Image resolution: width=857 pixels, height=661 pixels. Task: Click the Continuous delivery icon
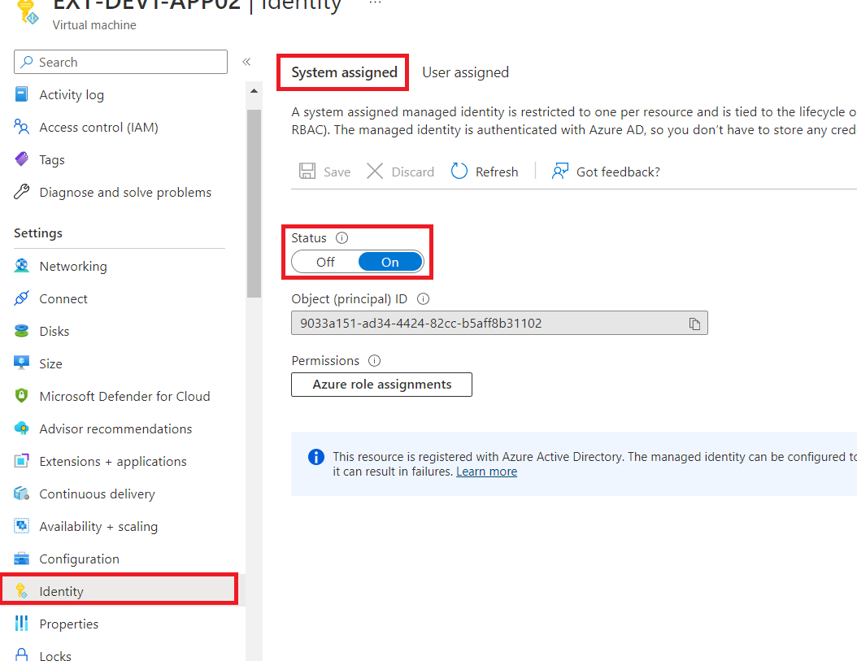21,494
